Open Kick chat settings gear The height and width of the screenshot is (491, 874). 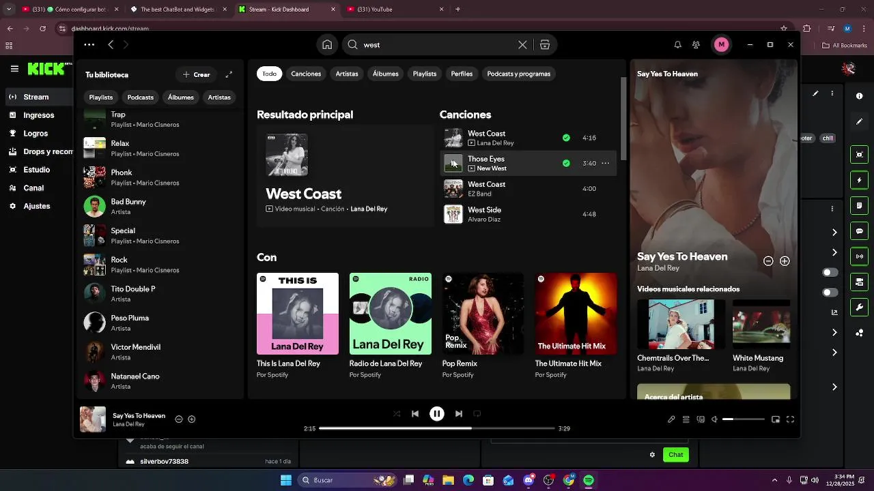(x=652, y=455)
